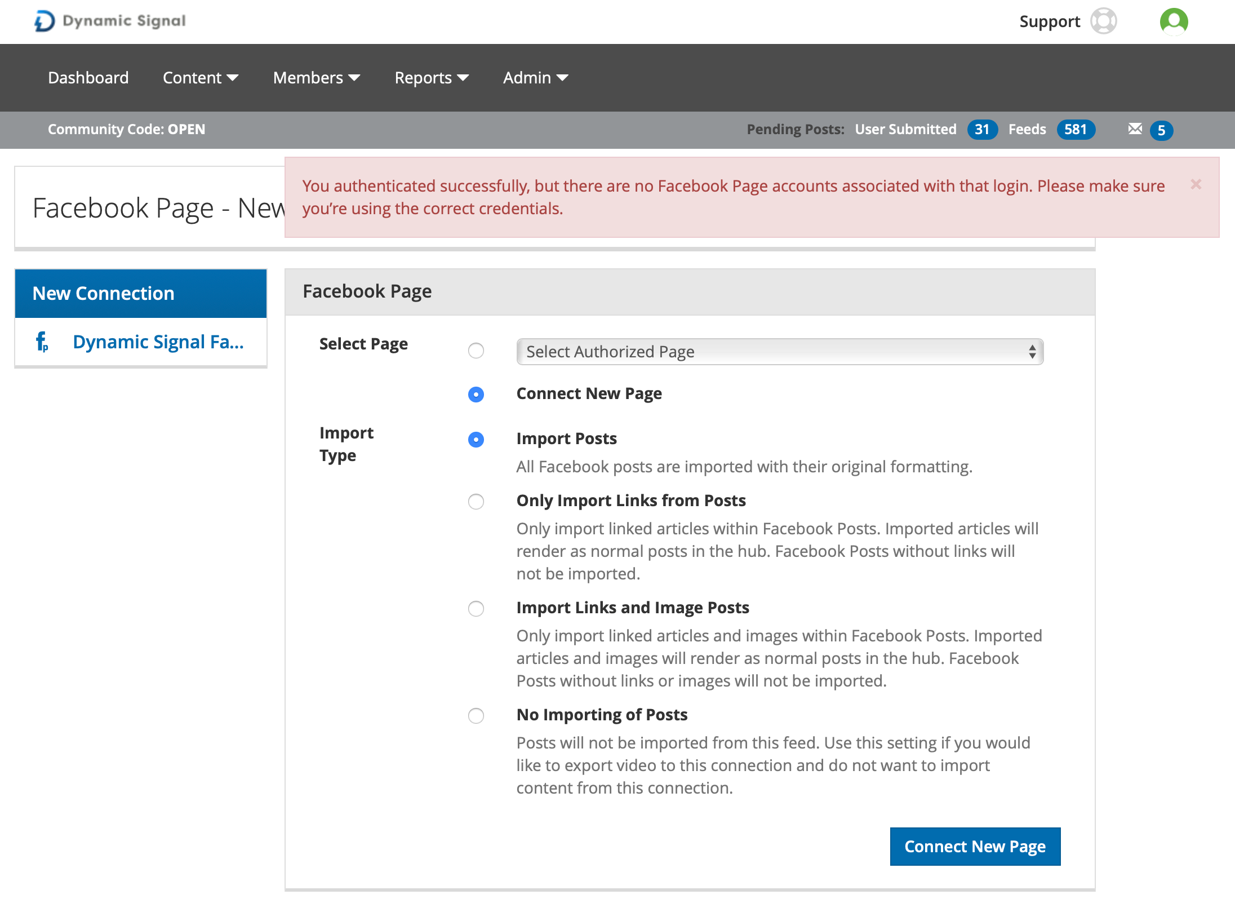Open Dynamic Signal Fa... connection
The image size is (1235, 899).
pos(158,342)
